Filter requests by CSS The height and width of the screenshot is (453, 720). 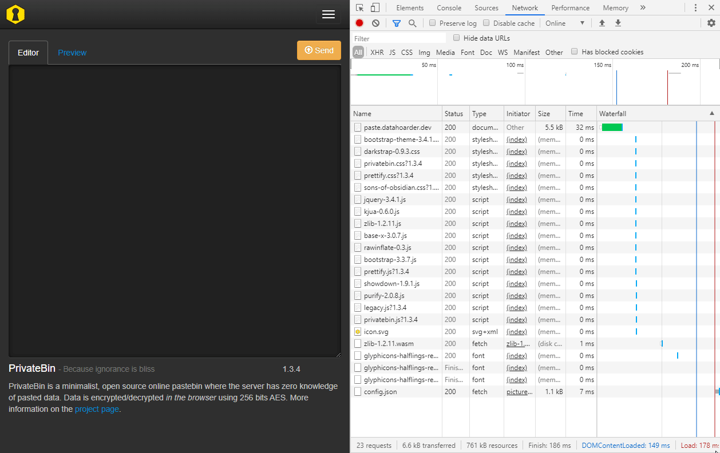(407, 52)
